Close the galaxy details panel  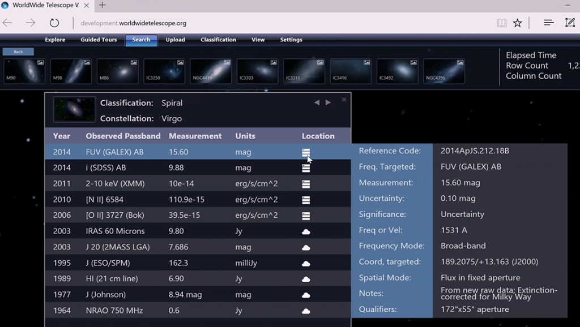(x=344, y=100)
